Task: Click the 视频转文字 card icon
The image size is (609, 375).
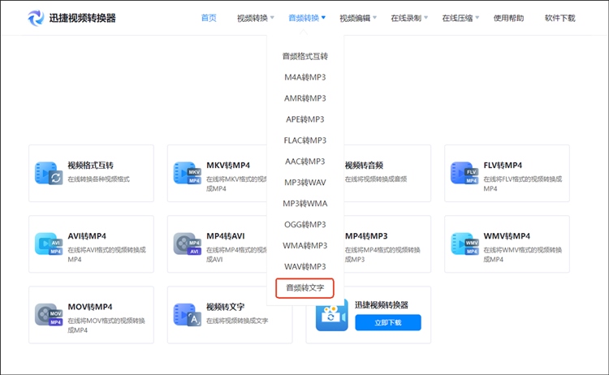Action: click(188, 314)
